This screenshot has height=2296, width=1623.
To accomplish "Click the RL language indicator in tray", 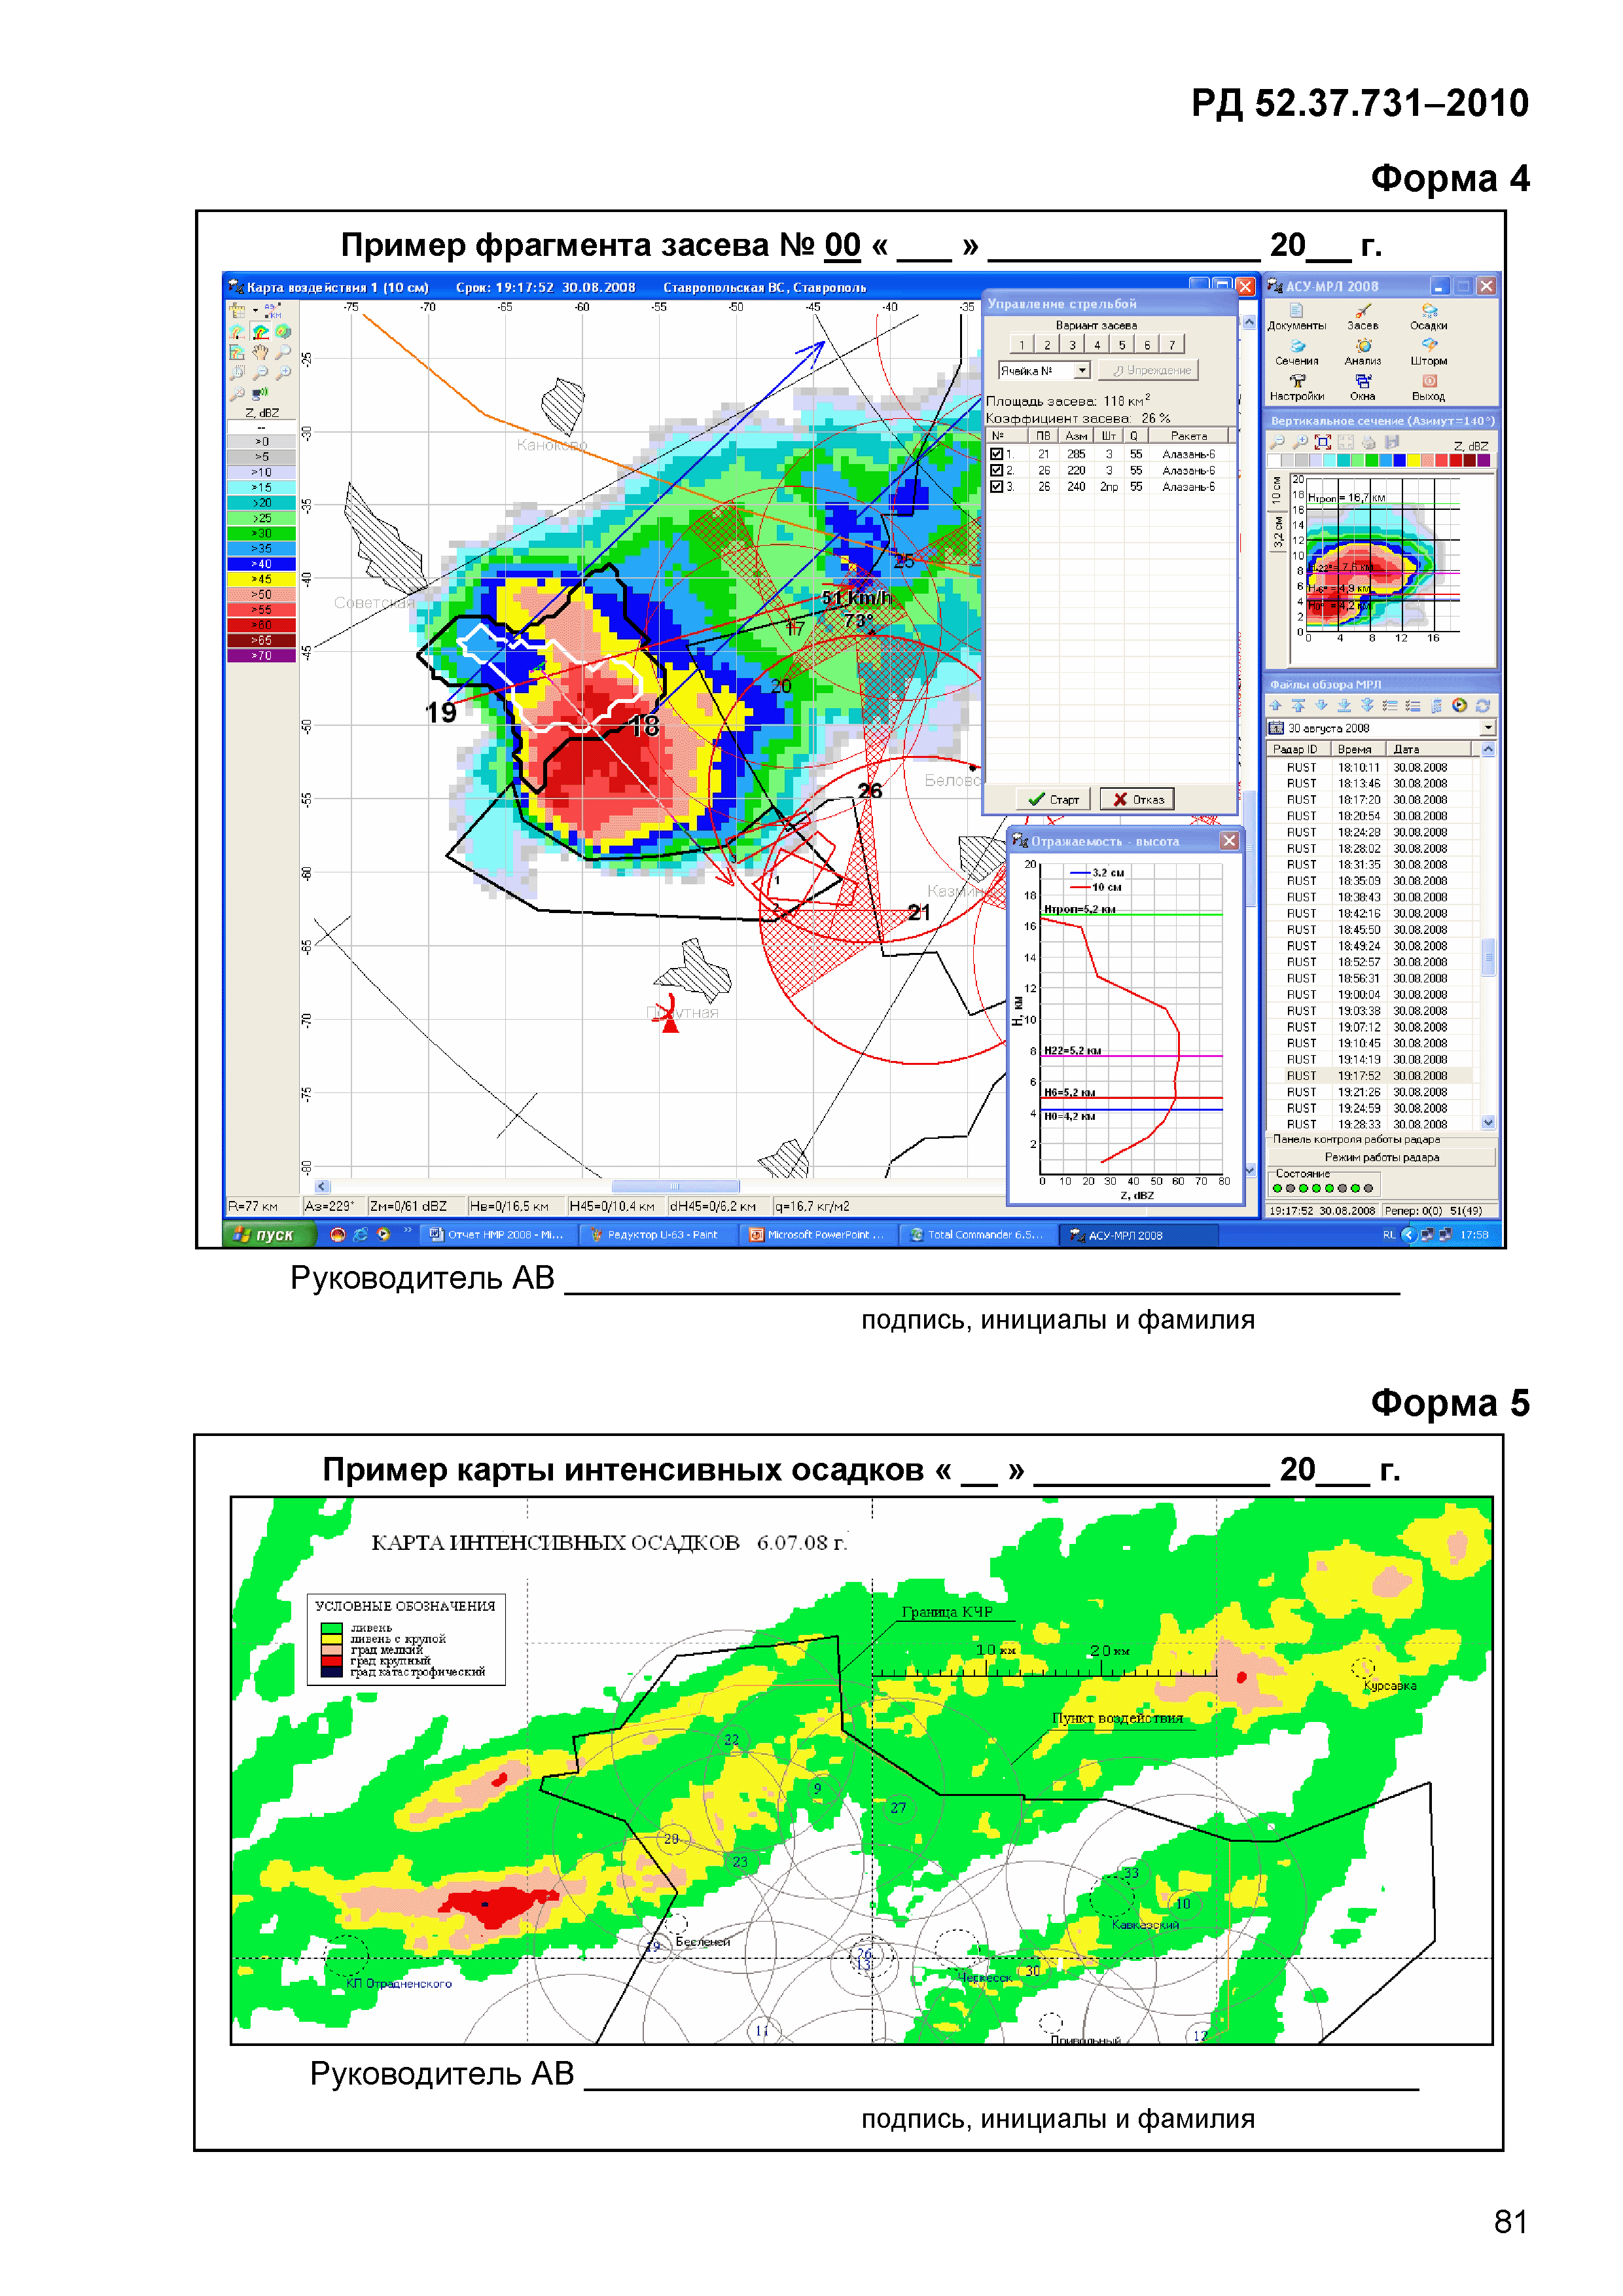I will tap(1388, 1235).
